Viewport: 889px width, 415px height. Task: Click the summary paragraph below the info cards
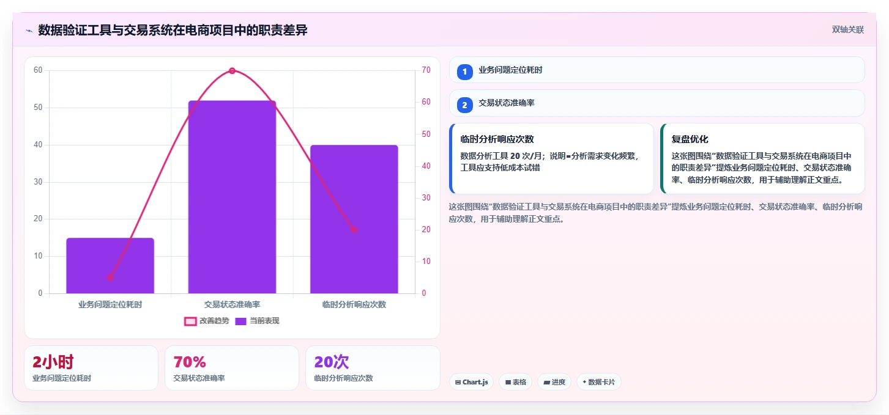656,213
